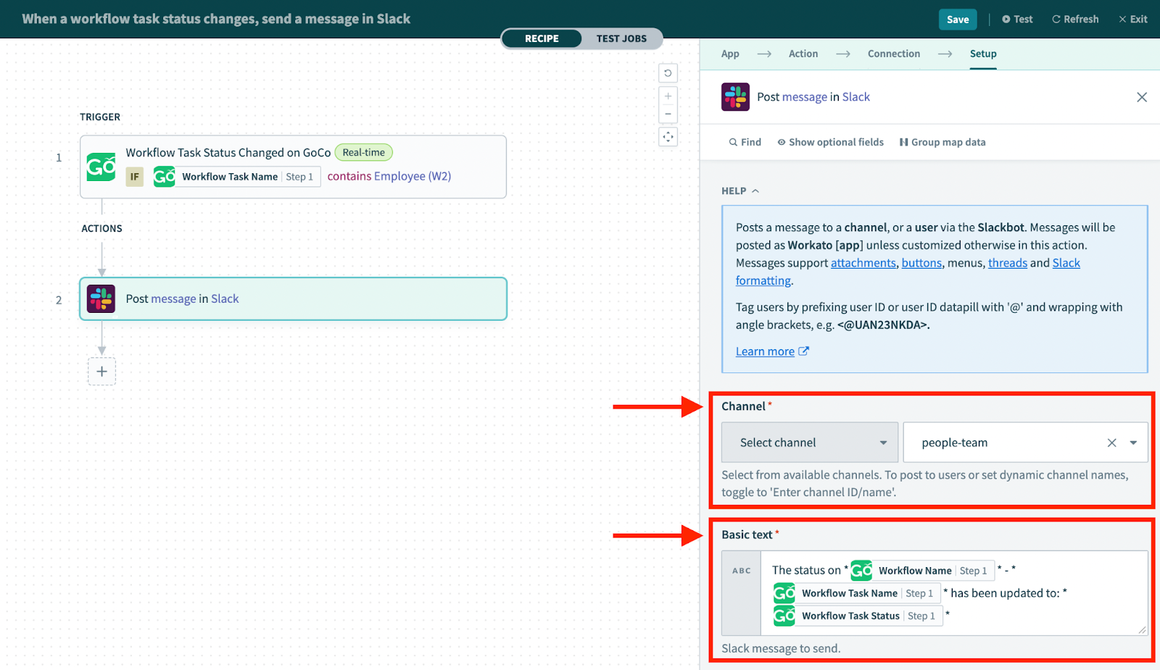Click the GoCo trigger app icon

click(x=101, y=167)
